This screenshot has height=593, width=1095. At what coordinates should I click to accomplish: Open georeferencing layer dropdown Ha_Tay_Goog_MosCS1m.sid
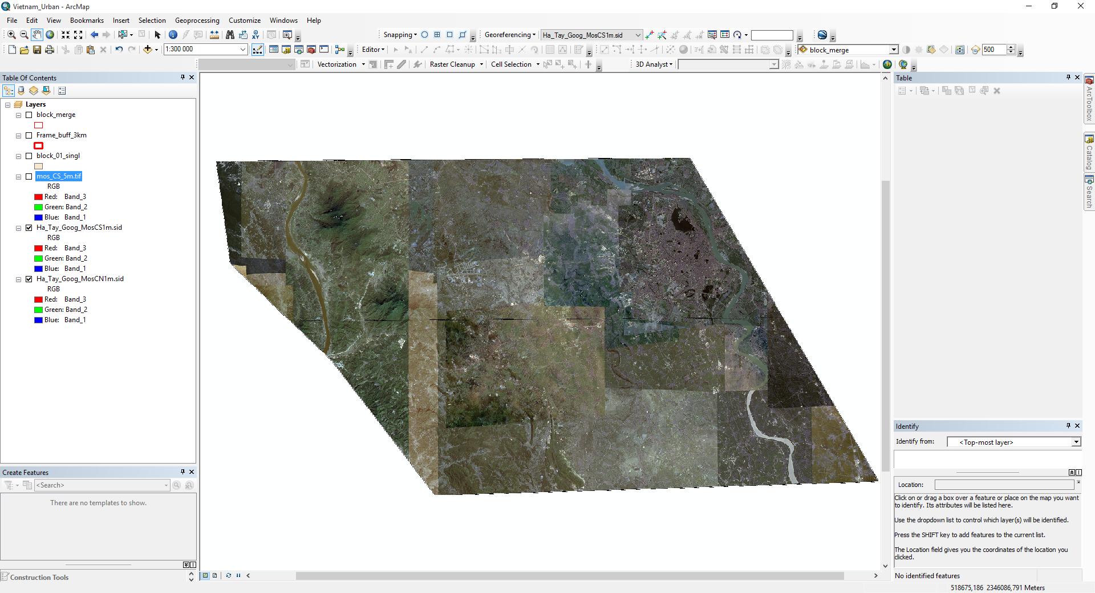638,35
